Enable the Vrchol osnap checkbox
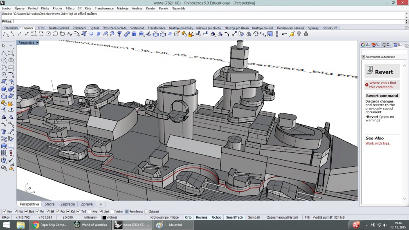 coord(113,212)
